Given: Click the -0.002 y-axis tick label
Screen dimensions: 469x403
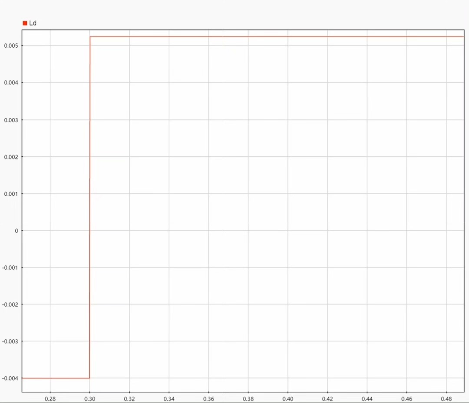Looking at the screenshot, I should click(x=10, y=304).
